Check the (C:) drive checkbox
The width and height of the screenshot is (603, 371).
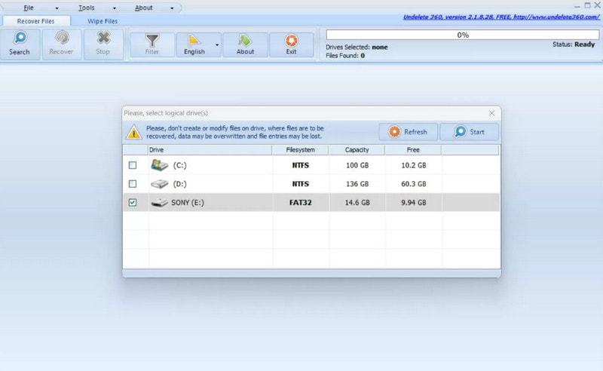(x=133, y=165)
